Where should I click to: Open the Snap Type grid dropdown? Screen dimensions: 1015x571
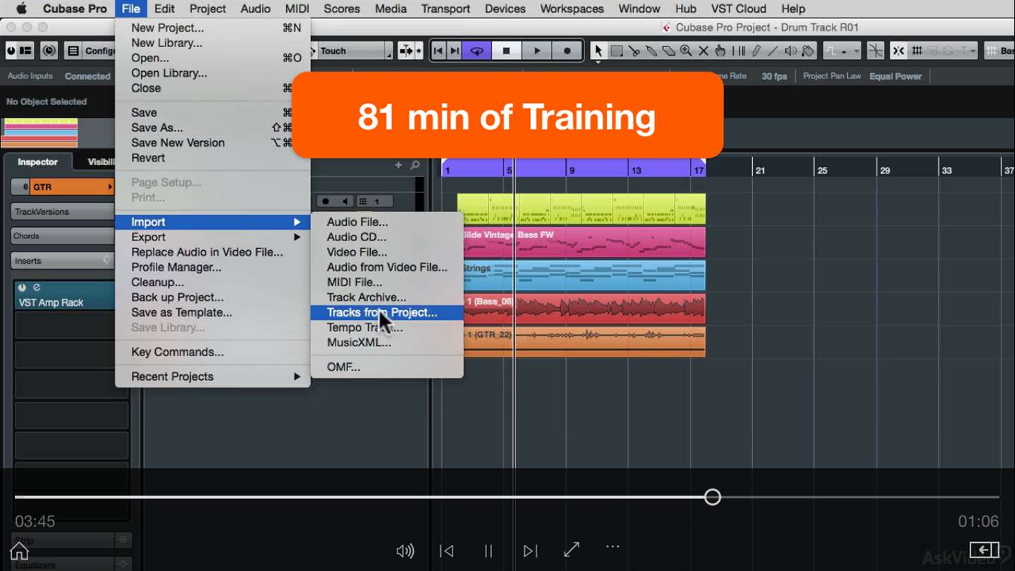917,51
